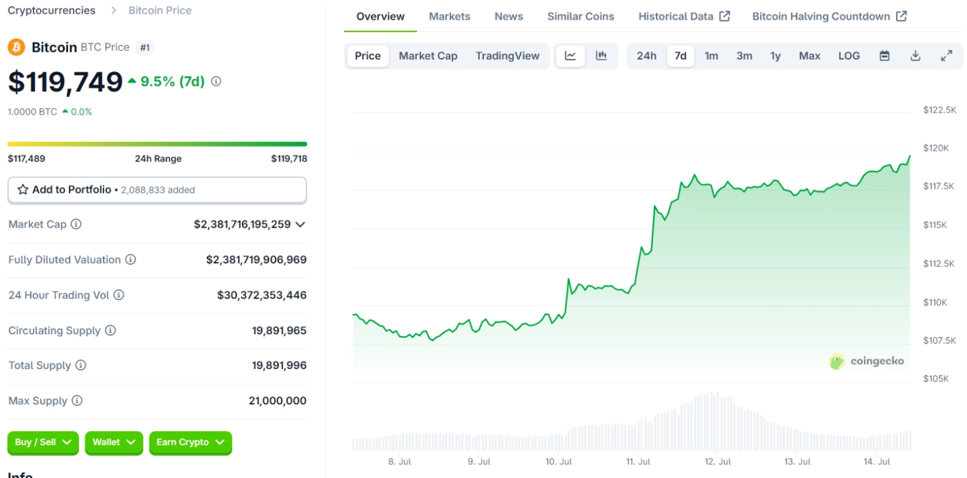
Task: Click the Total Supply info icon
Action: (81, 365)
